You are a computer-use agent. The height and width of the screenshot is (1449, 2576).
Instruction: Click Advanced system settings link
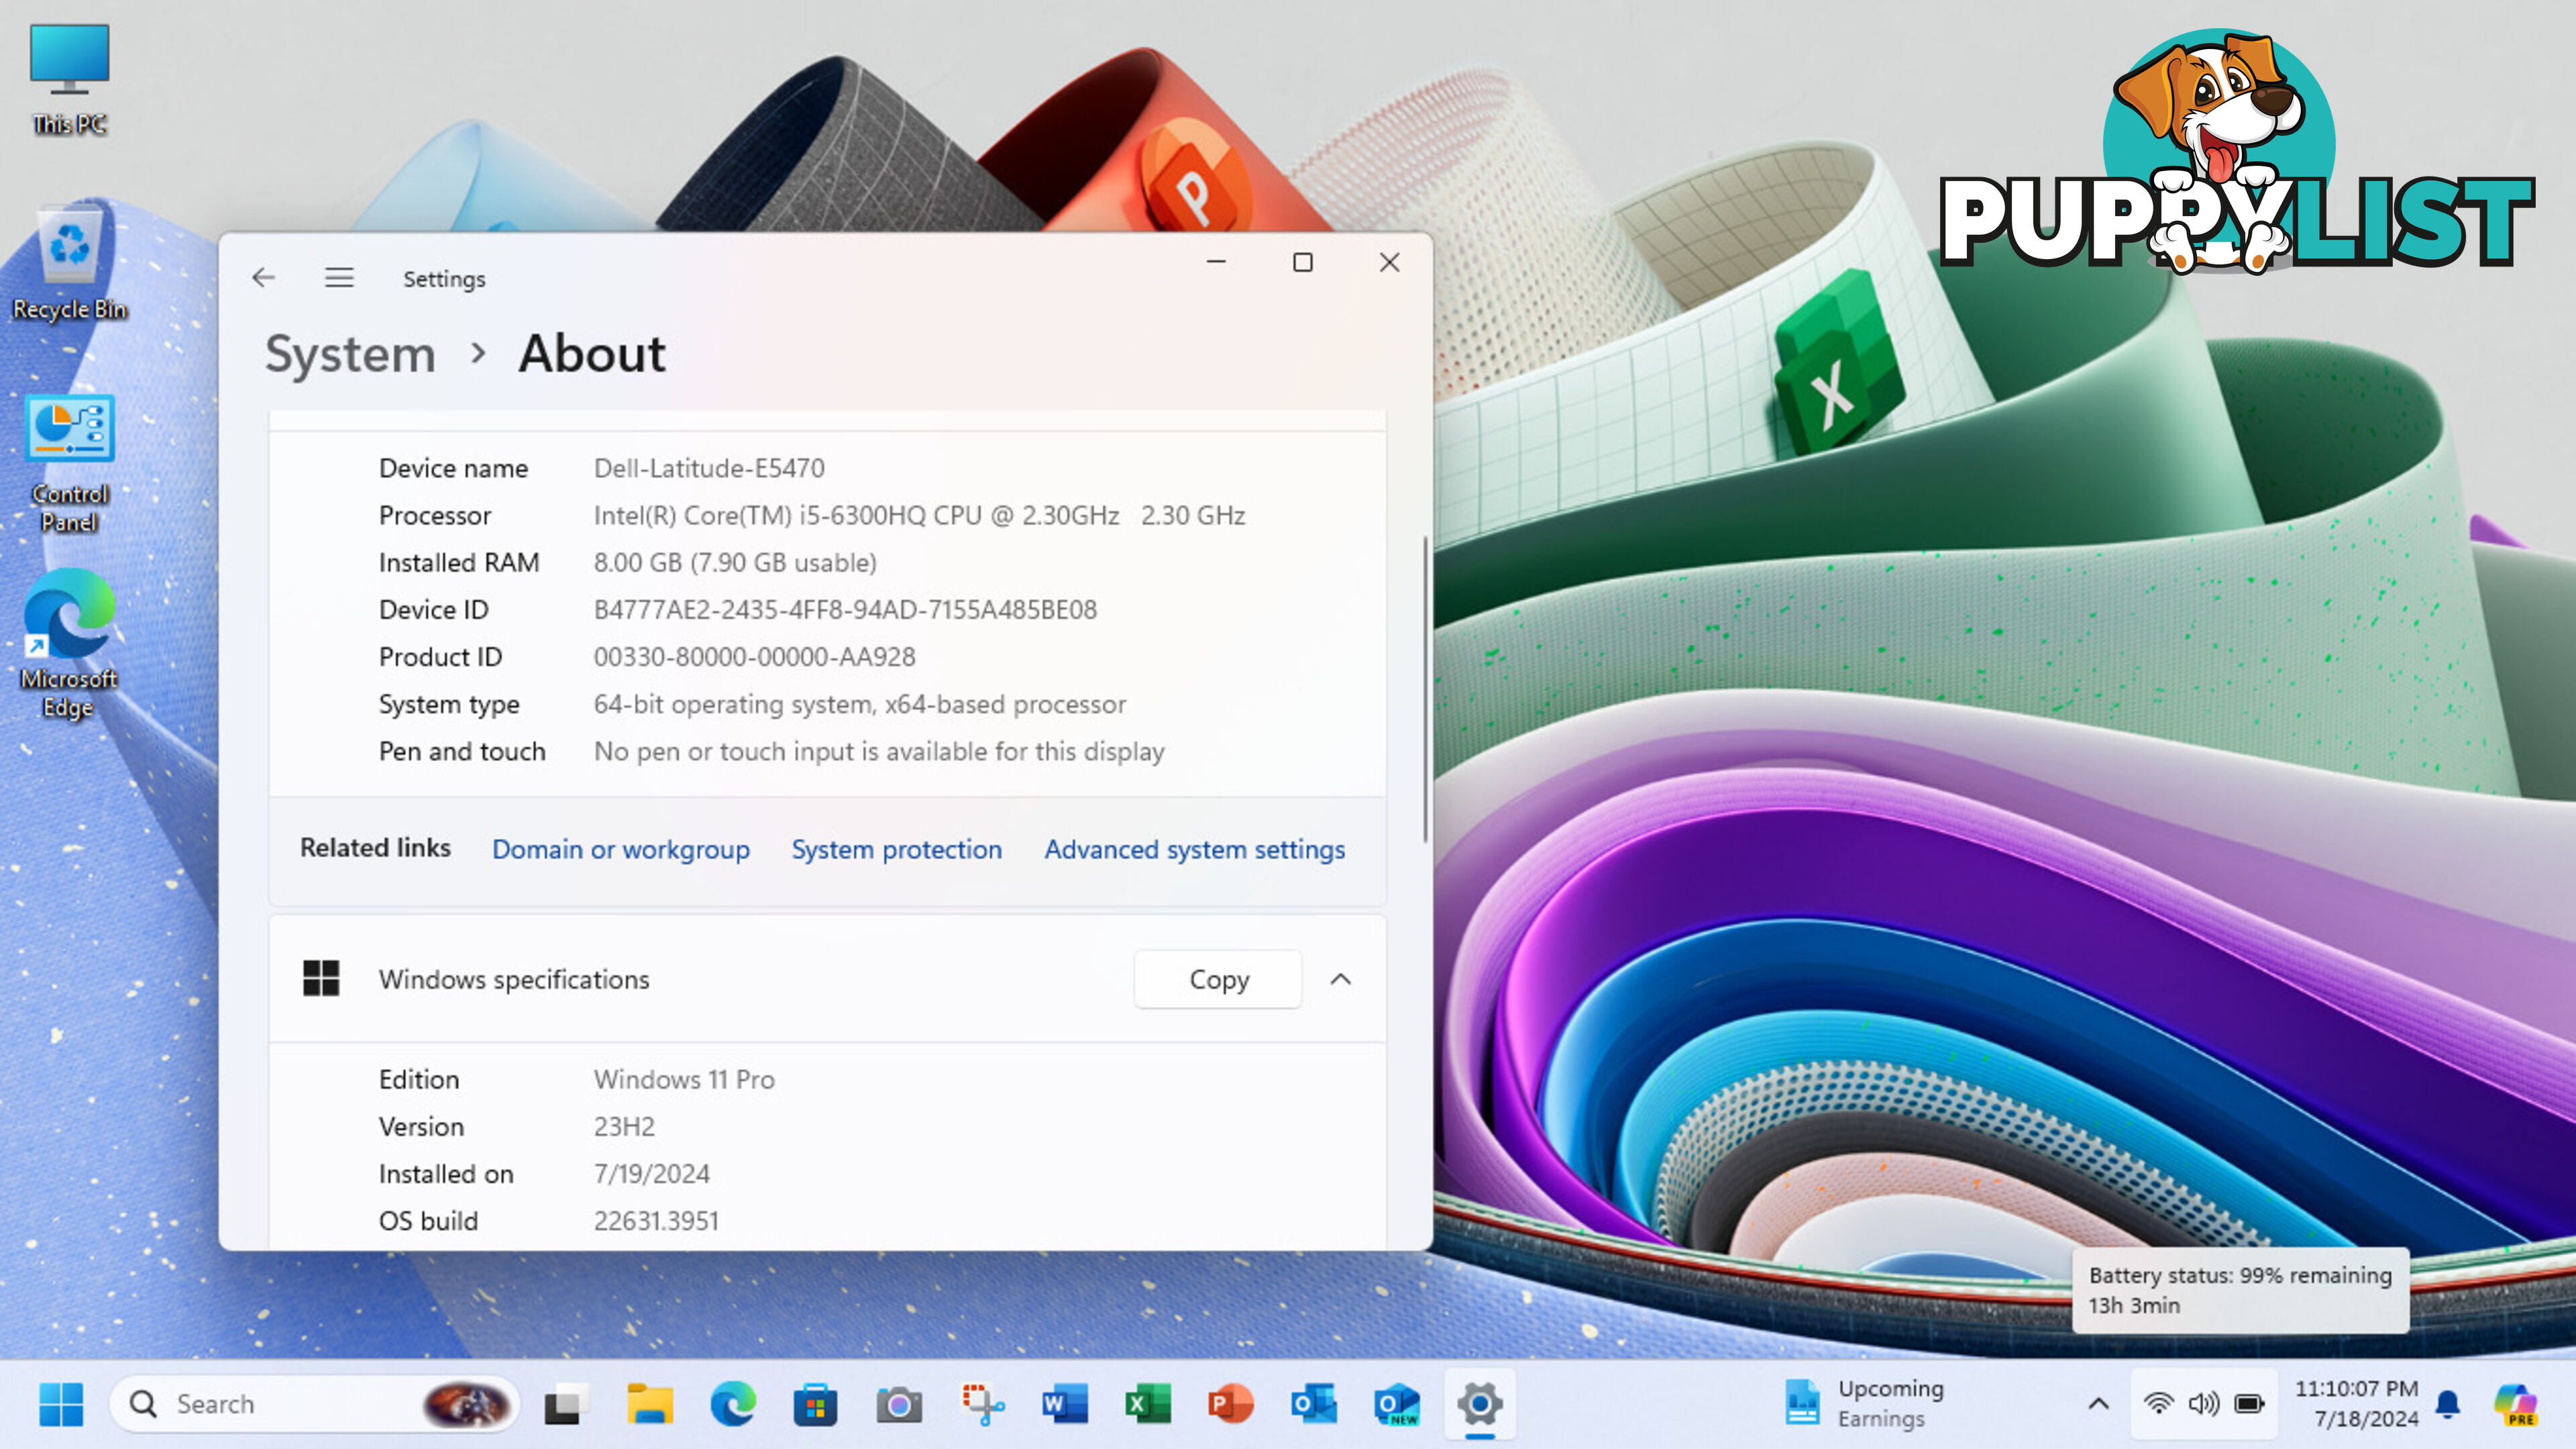pyautogui.click(x=1194, y=848)
